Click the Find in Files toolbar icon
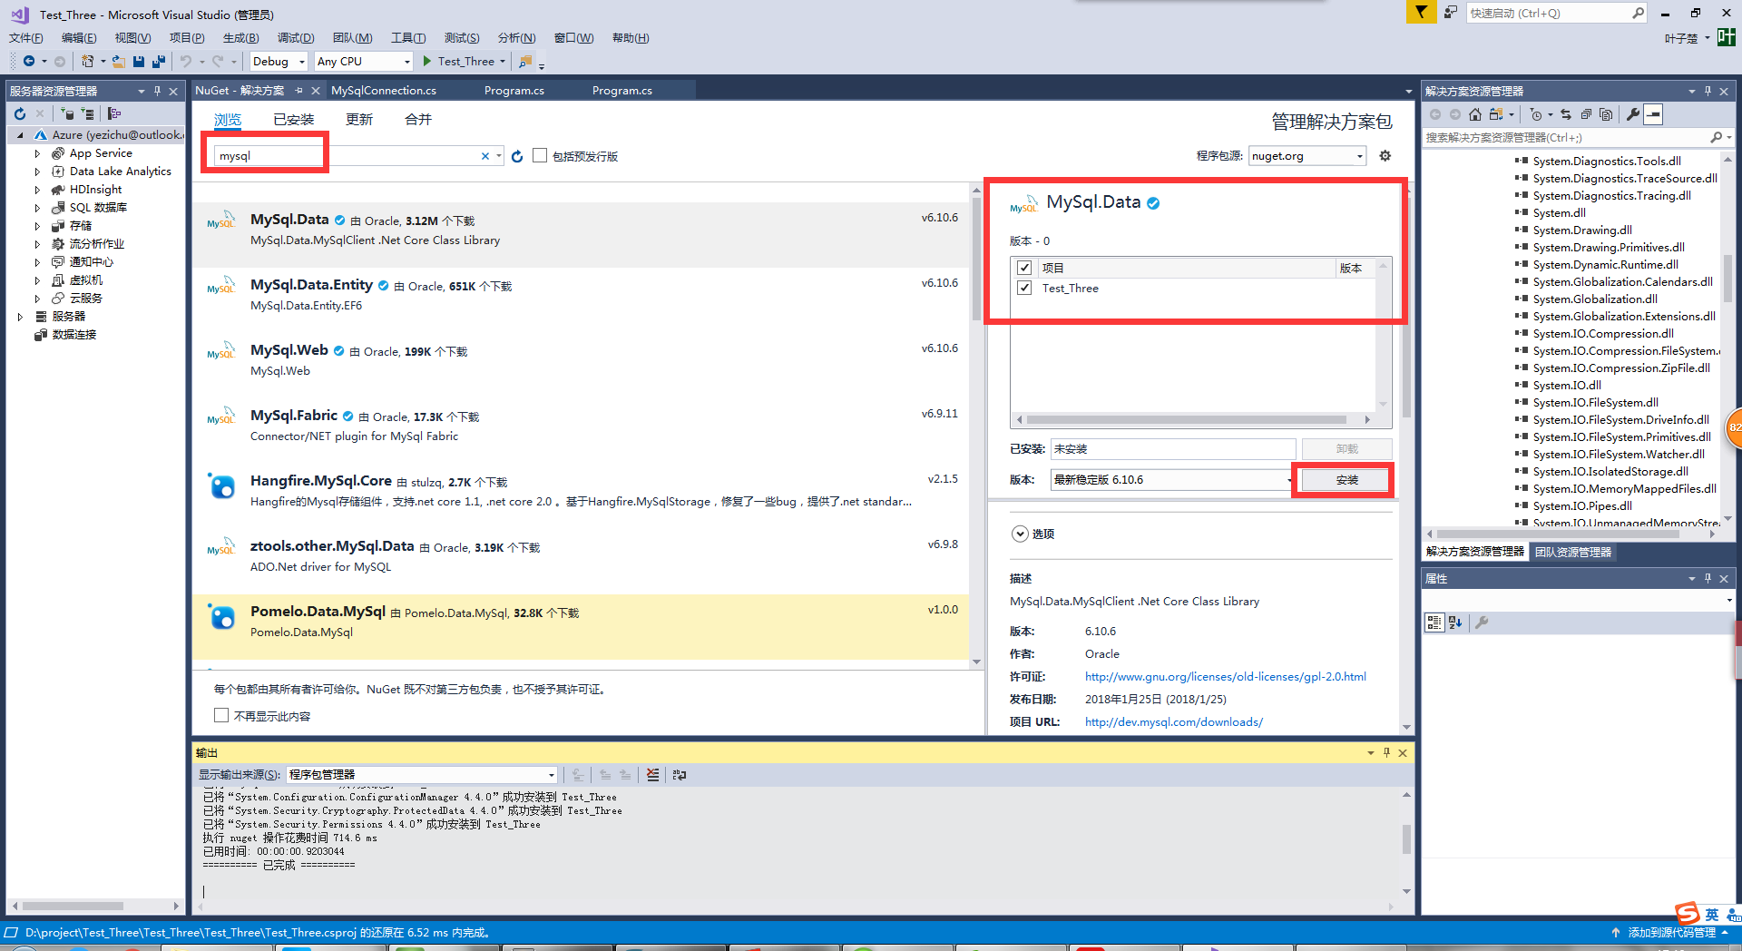Viewport: 1742px width, 951px height. point(525,61)
